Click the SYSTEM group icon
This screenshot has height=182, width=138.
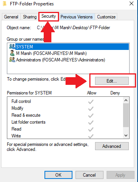(x=12, y=46)
